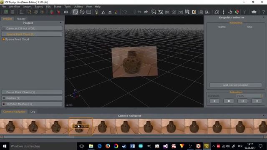Select the sparse point cloud view icon
This screenshot has width=267, height=150.
point(29,12)
